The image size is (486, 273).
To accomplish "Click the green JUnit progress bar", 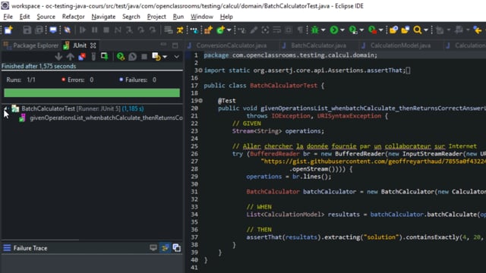I will pos(92,93).
